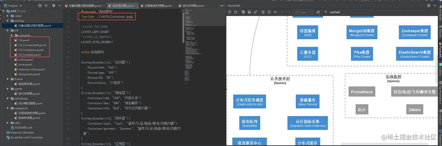Copy the diagram to clipboard
Viewport: 442px width, 146px height.
coord(243,12)
